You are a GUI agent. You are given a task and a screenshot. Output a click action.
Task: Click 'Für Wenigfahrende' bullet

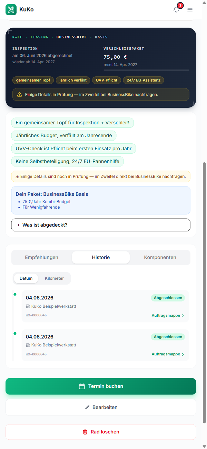pos(41,207)
